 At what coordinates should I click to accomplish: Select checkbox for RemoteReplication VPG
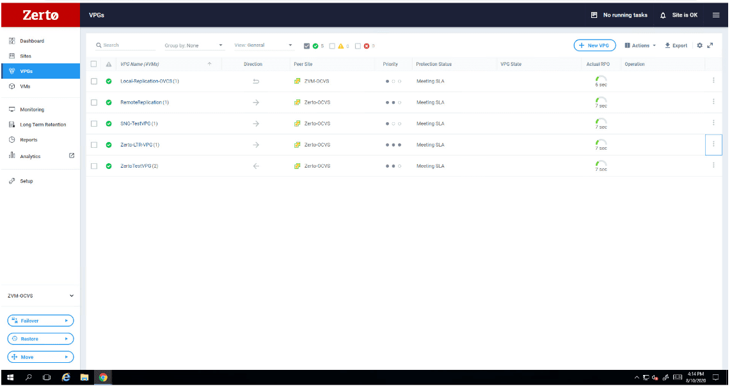[94, 102]
